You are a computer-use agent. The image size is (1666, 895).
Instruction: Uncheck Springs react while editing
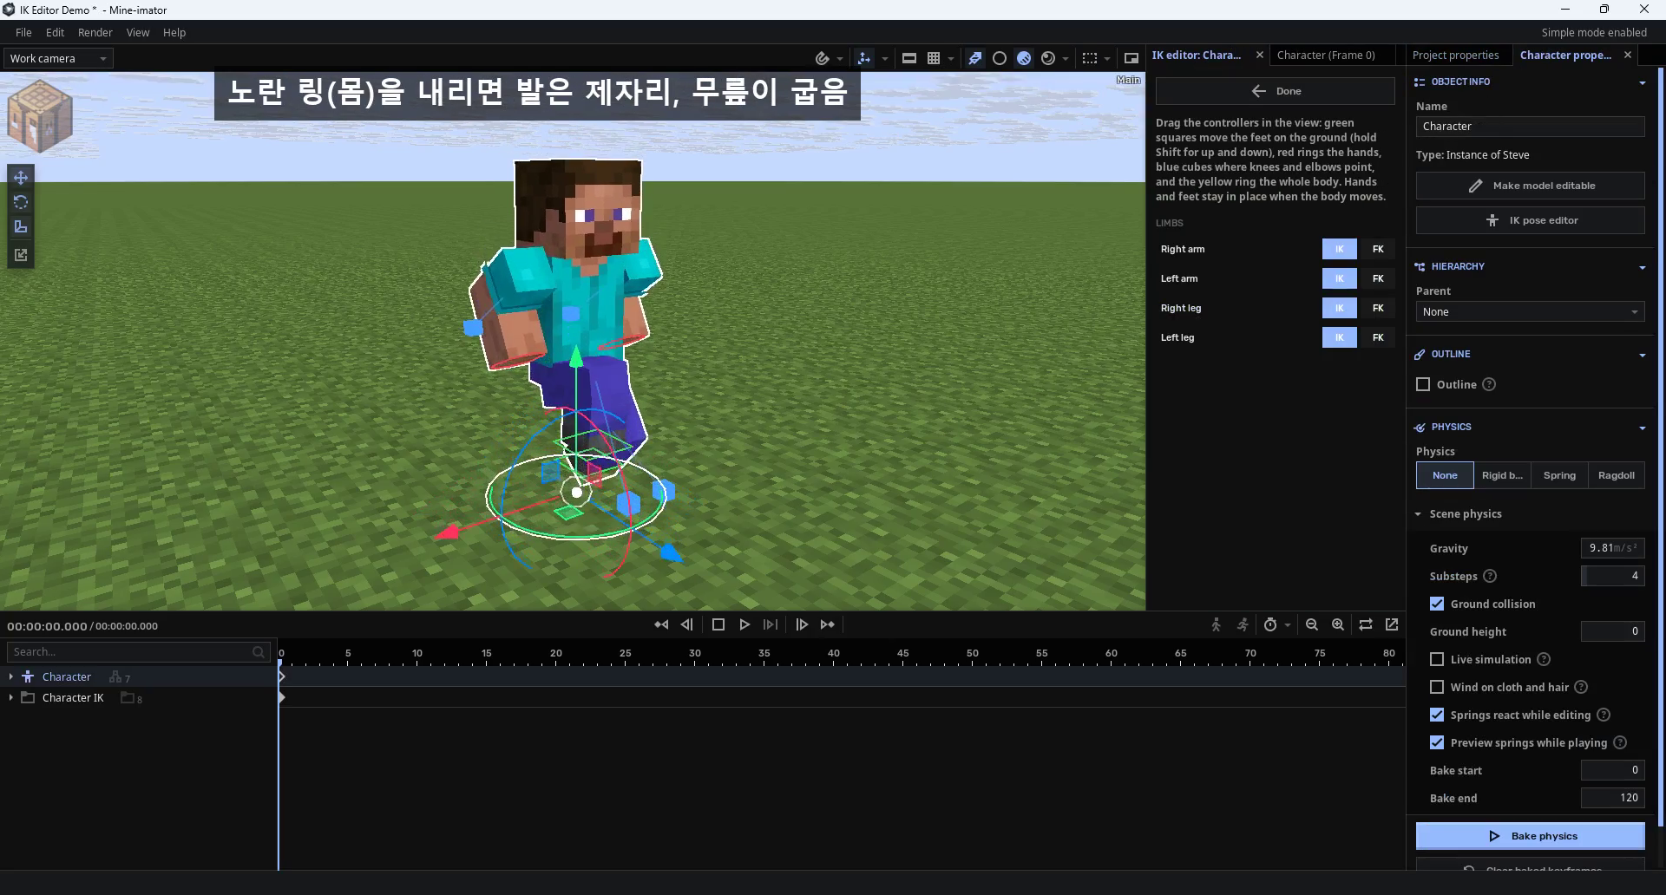click(x=1437, y=715)
